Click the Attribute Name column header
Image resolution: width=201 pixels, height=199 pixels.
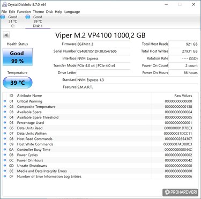(x=29, y=95)
